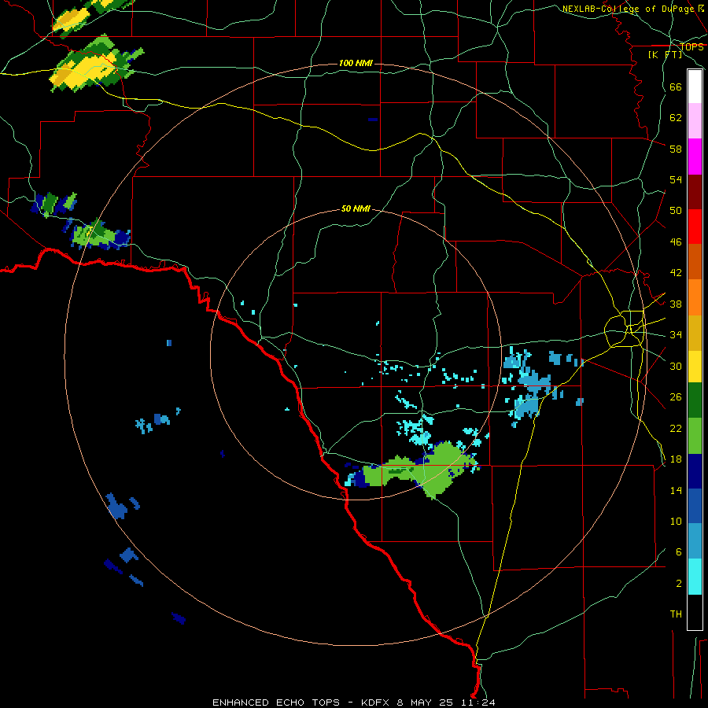
Task: Click the "62" legend value
Action: [676, 118]
